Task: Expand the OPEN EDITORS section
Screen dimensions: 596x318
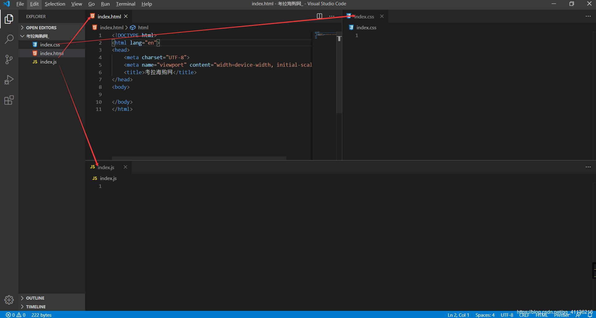Action: pos(52,27)
